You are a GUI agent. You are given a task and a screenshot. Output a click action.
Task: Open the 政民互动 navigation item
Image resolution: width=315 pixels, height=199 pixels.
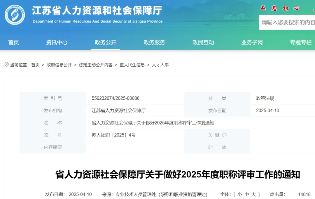(203, 42)
